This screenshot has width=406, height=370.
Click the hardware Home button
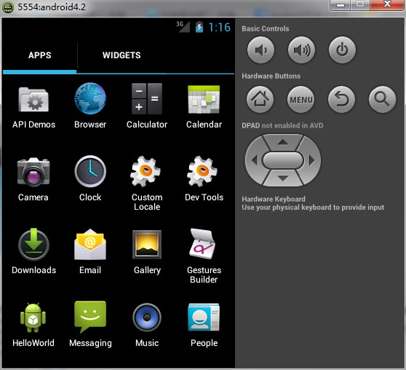pyautogui.click(x=260, y=99)
